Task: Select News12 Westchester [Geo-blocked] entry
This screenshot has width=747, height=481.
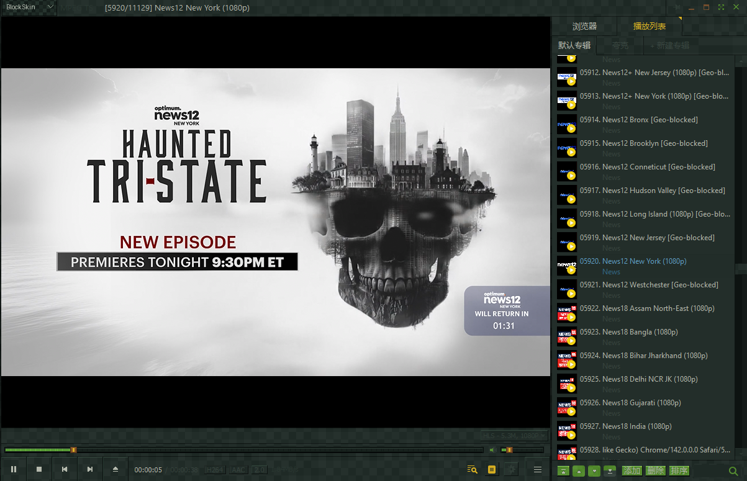Action: [645, 290]
